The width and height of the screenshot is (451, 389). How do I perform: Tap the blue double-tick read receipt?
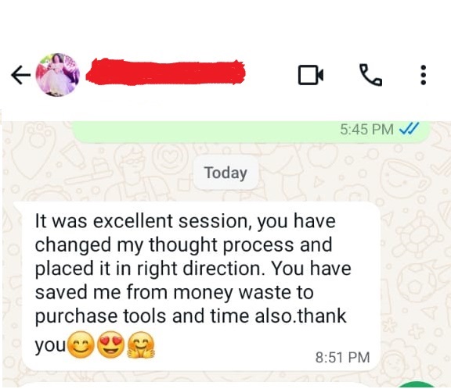(x=409, y=129)
